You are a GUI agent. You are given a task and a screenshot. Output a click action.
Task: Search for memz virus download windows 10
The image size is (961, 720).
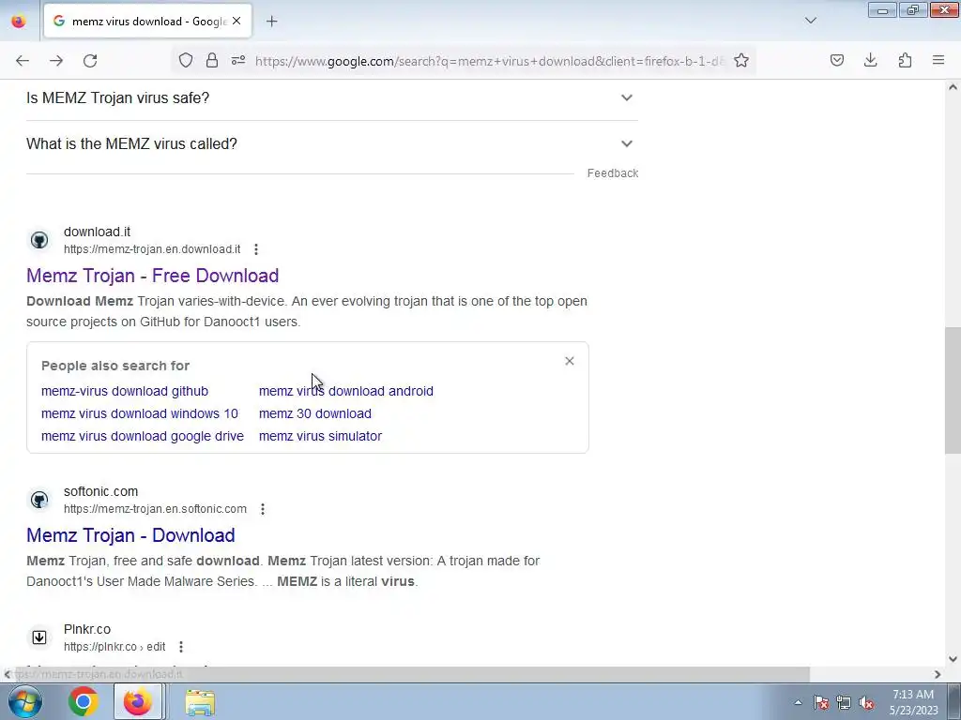tap(140, 413)
